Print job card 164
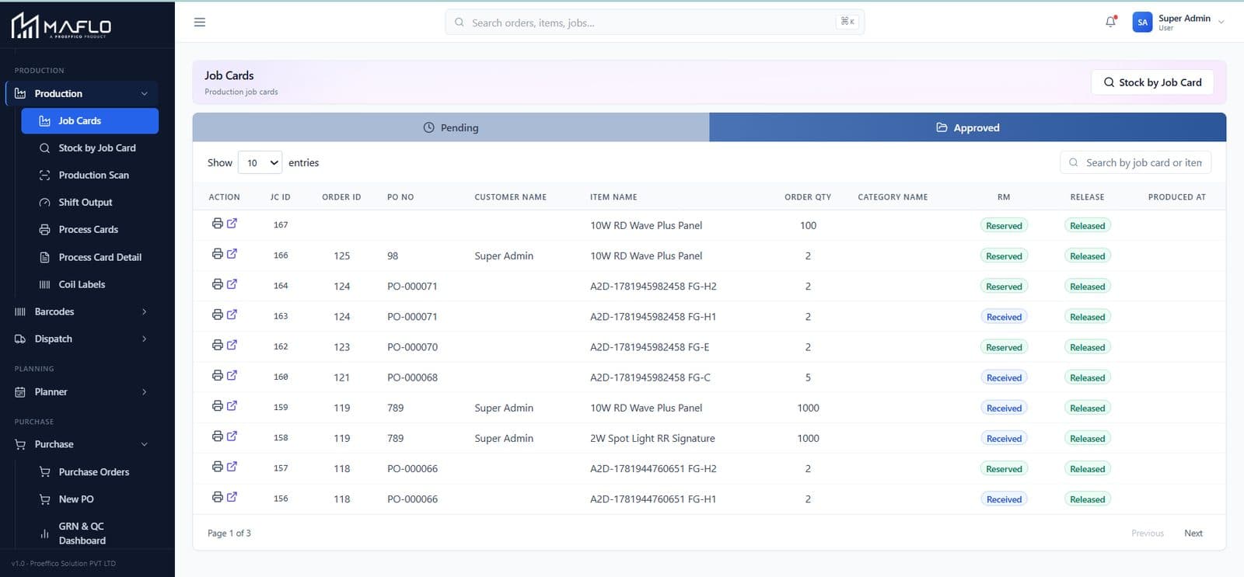Screen dimensions: 1244x577 [217, 284]
